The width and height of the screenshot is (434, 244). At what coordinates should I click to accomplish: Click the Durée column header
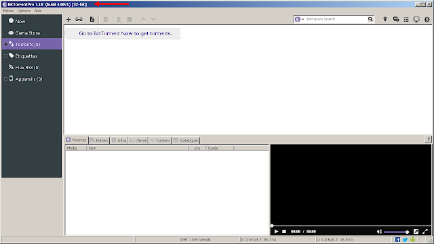220,148
